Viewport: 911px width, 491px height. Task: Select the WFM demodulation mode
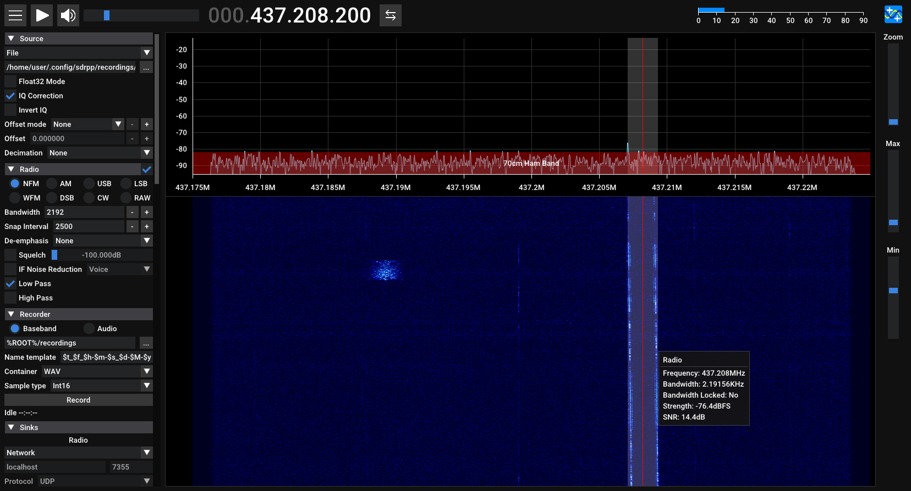[x=15, y=198]
